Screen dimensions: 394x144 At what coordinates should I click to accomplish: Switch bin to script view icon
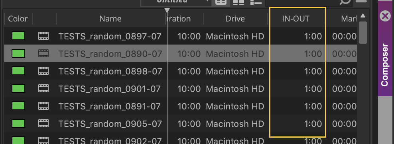(256, 2)
